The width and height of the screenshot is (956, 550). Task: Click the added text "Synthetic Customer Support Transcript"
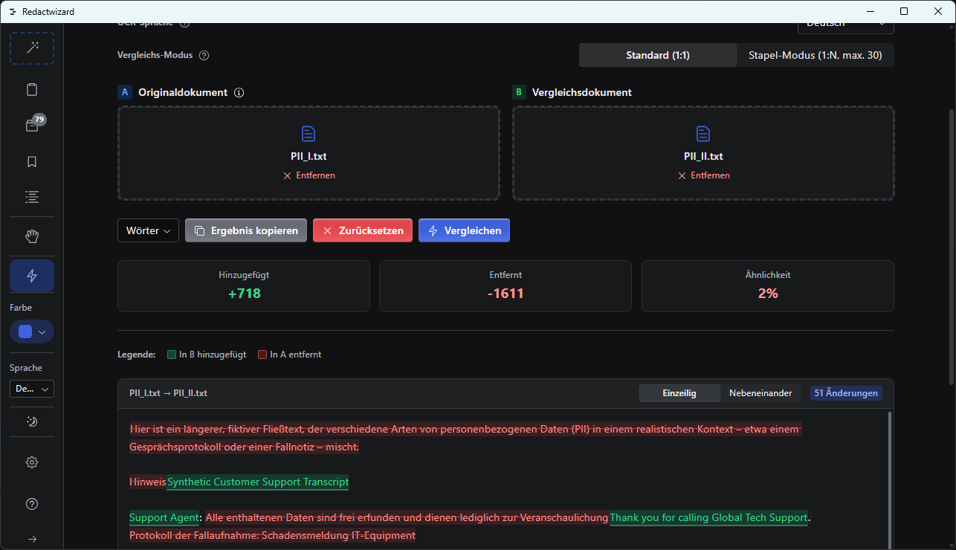coord(258,482)
